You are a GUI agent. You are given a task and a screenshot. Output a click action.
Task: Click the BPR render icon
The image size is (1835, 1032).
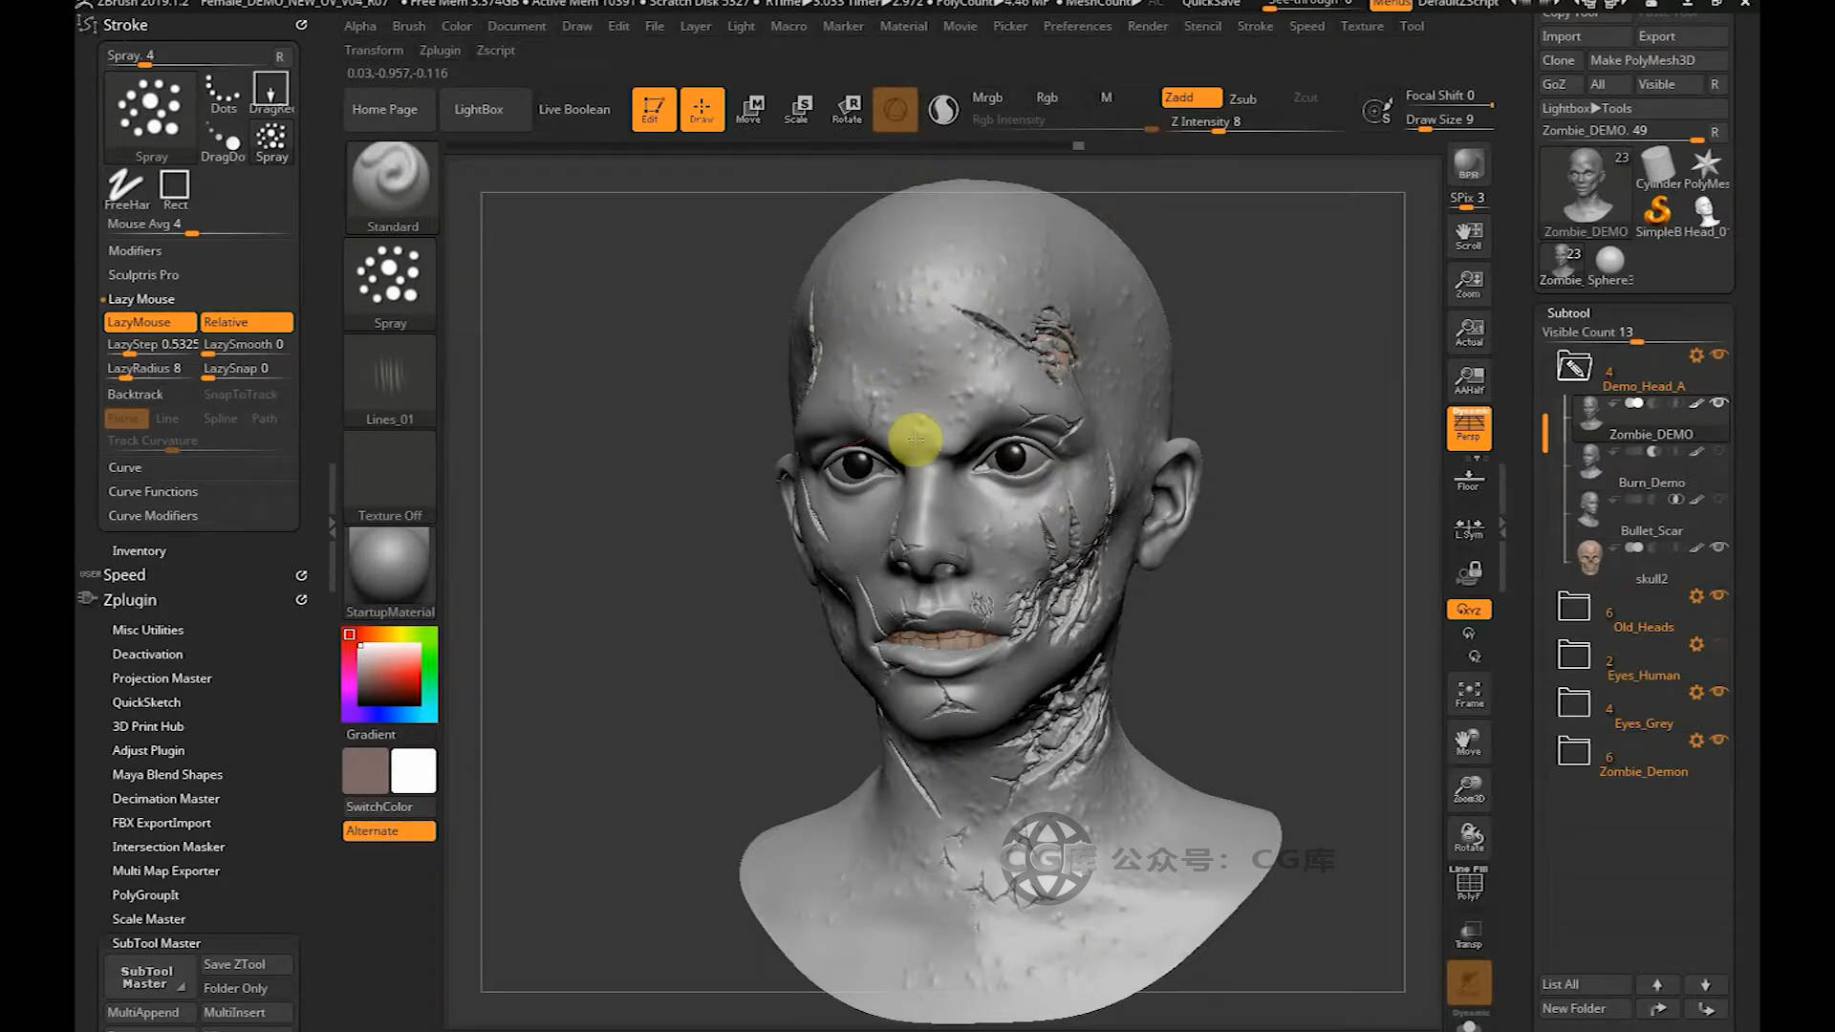1469,164
